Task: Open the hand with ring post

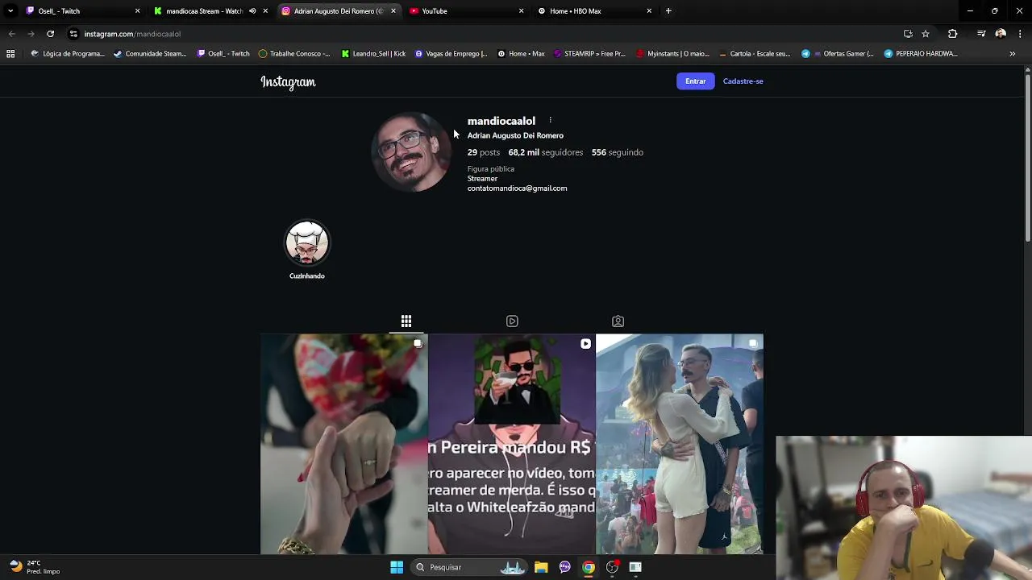Action: 343,444
